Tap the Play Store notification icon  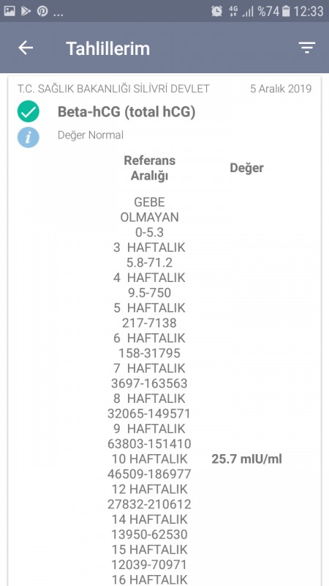coord(26,11)
